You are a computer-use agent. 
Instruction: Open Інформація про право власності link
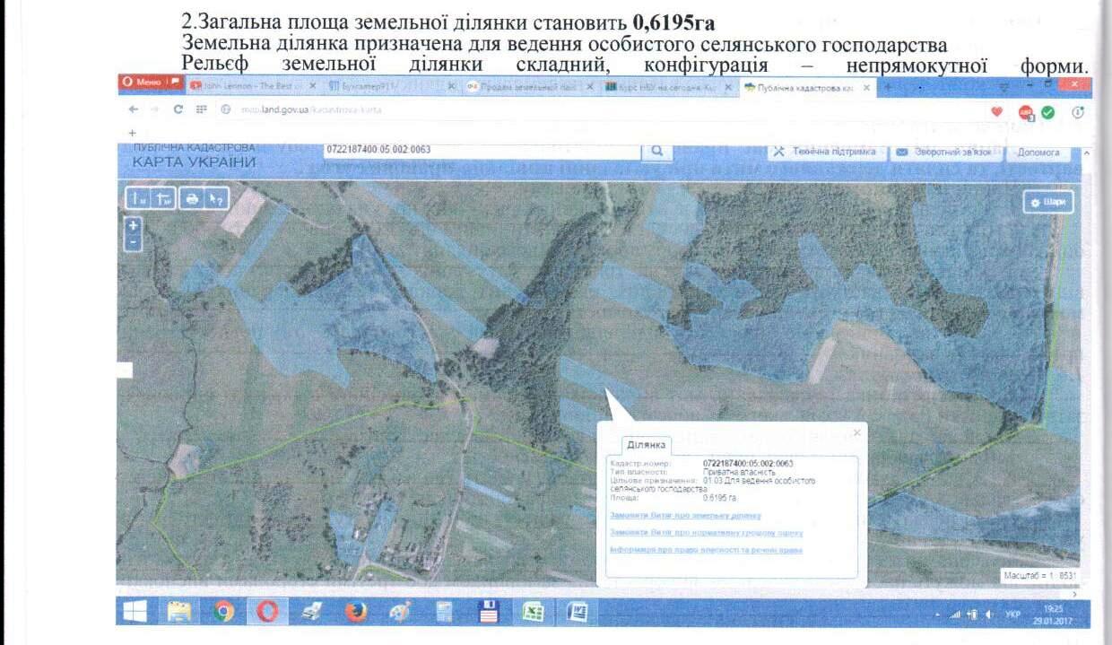coord(706,550)
